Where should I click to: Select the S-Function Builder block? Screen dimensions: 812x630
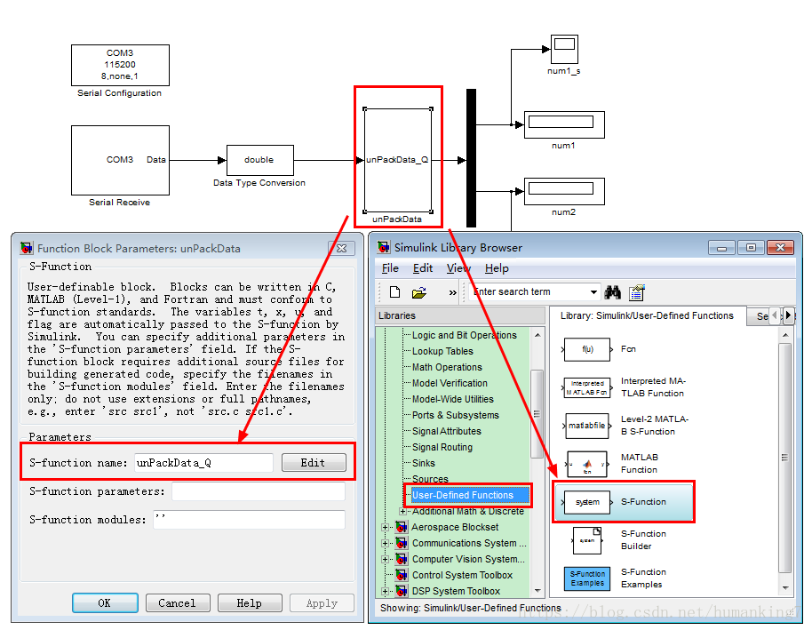coord(587,540)
